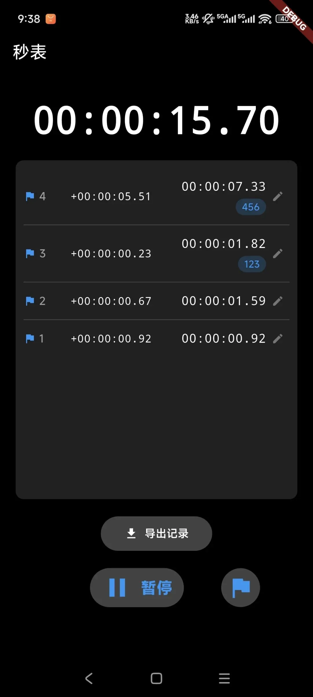
Task: Select lap 4 split time +00:00:05.51
Action: point(111,197)
